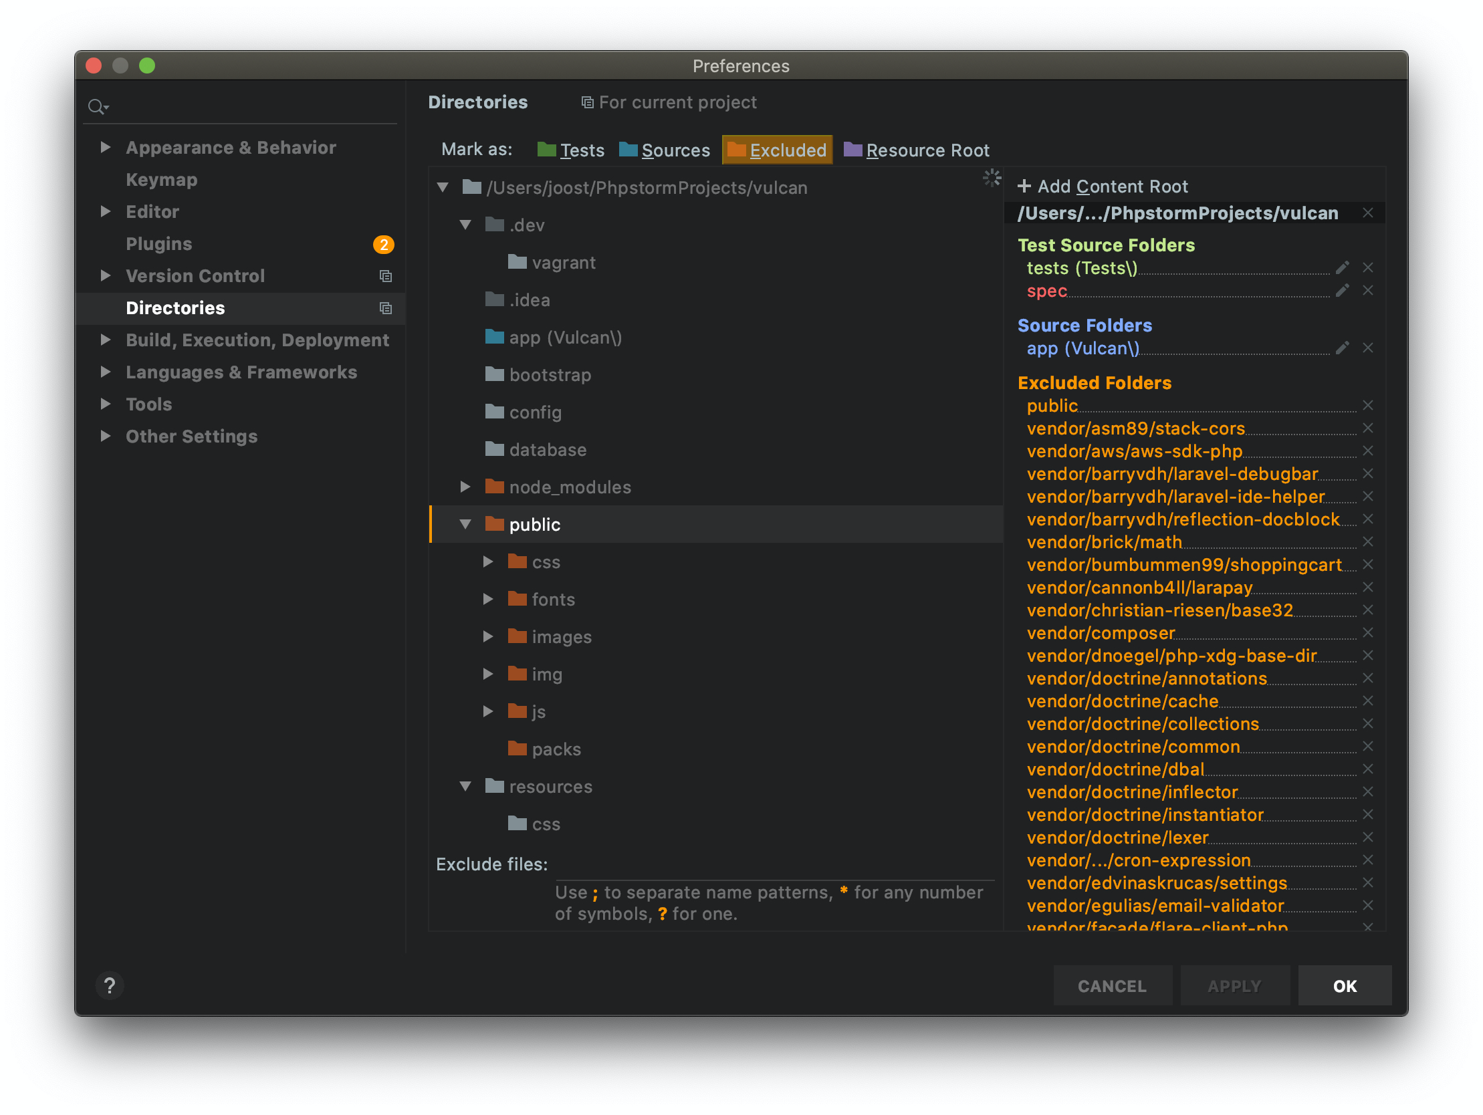
Task: Click Add Content Root
Action: pos(1102,187)
